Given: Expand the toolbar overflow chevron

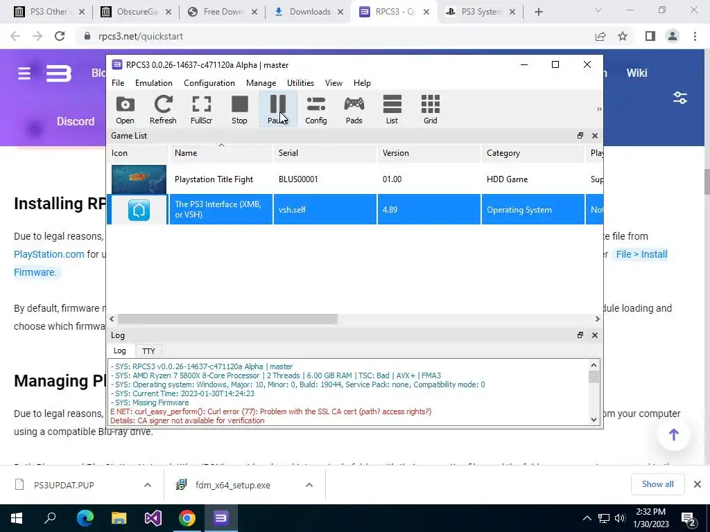Looking at the screenshot, I should click(598, 109).
